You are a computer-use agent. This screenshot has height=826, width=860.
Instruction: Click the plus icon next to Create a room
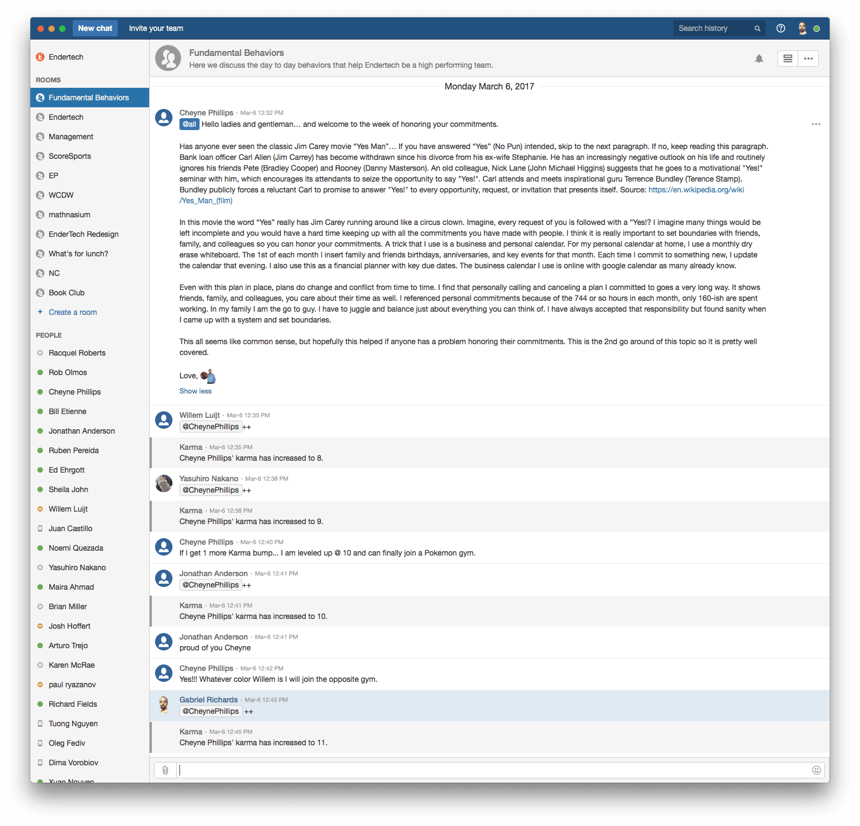40,312
